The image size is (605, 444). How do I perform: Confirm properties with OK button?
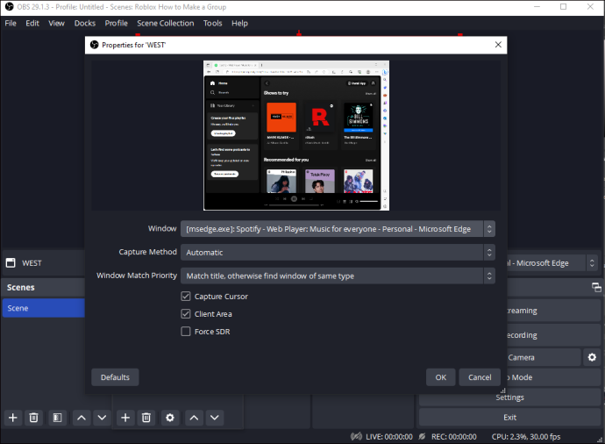[441, 377]
